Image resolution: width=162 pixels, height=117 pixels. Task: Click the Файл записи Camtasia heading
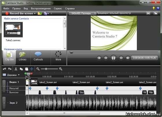[x=16, y=18]
